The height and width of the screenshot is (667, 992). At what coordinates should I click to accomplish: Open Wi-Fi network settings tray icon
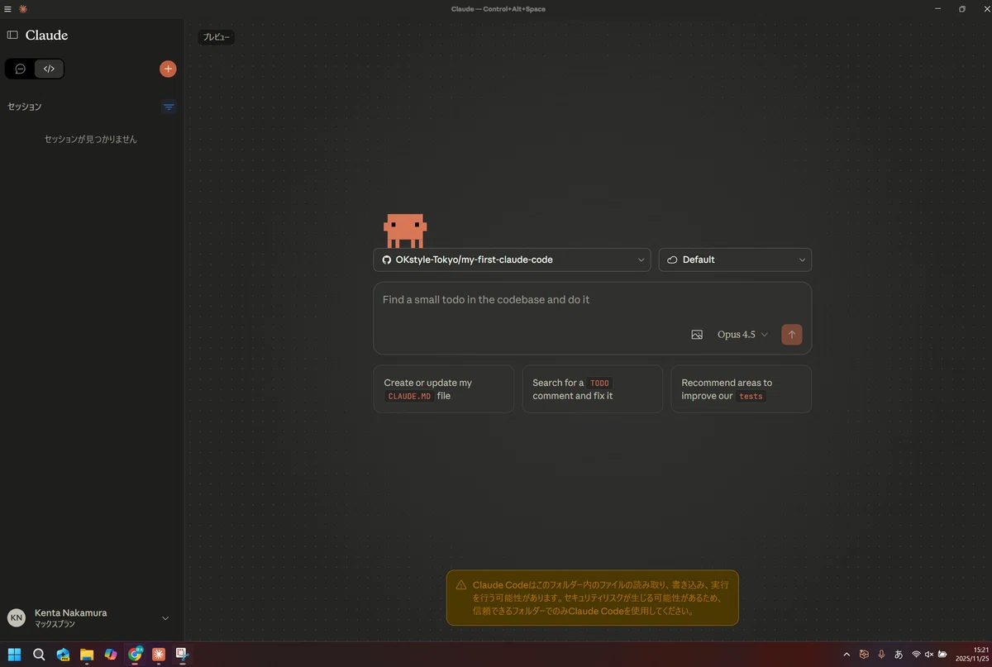[916, 655]
